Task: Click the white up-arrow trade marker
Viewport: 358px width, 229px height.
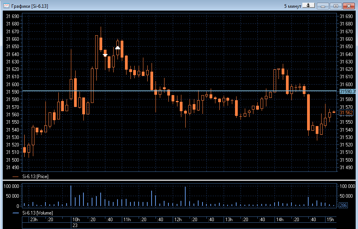Action: click(118, 48)
